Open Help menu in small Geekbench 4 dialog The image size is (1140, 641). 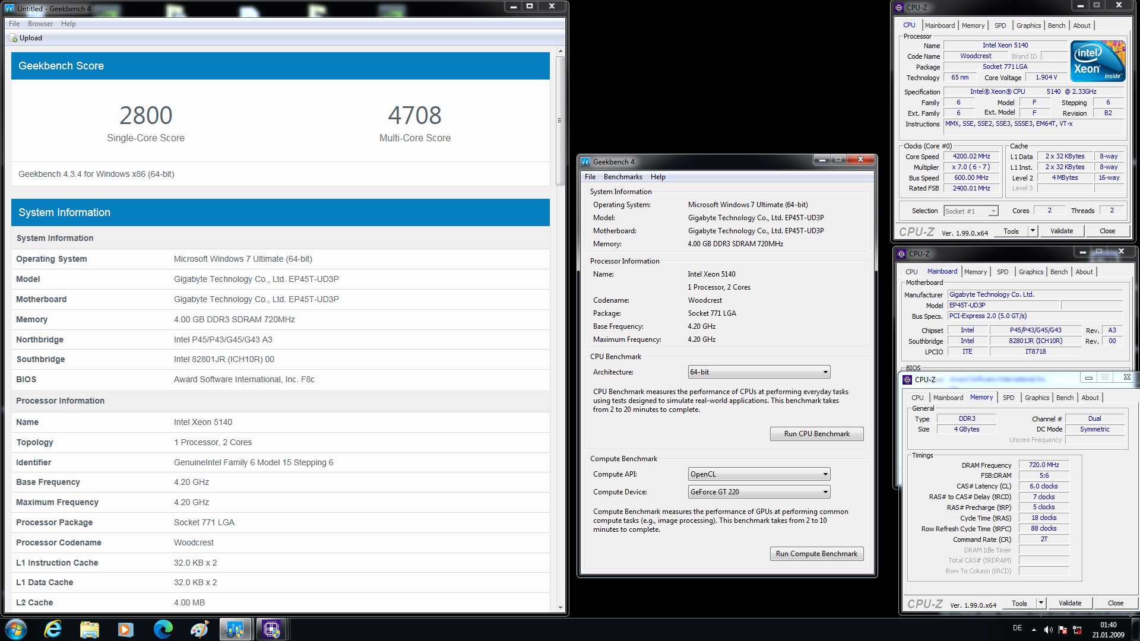point(658,177)
